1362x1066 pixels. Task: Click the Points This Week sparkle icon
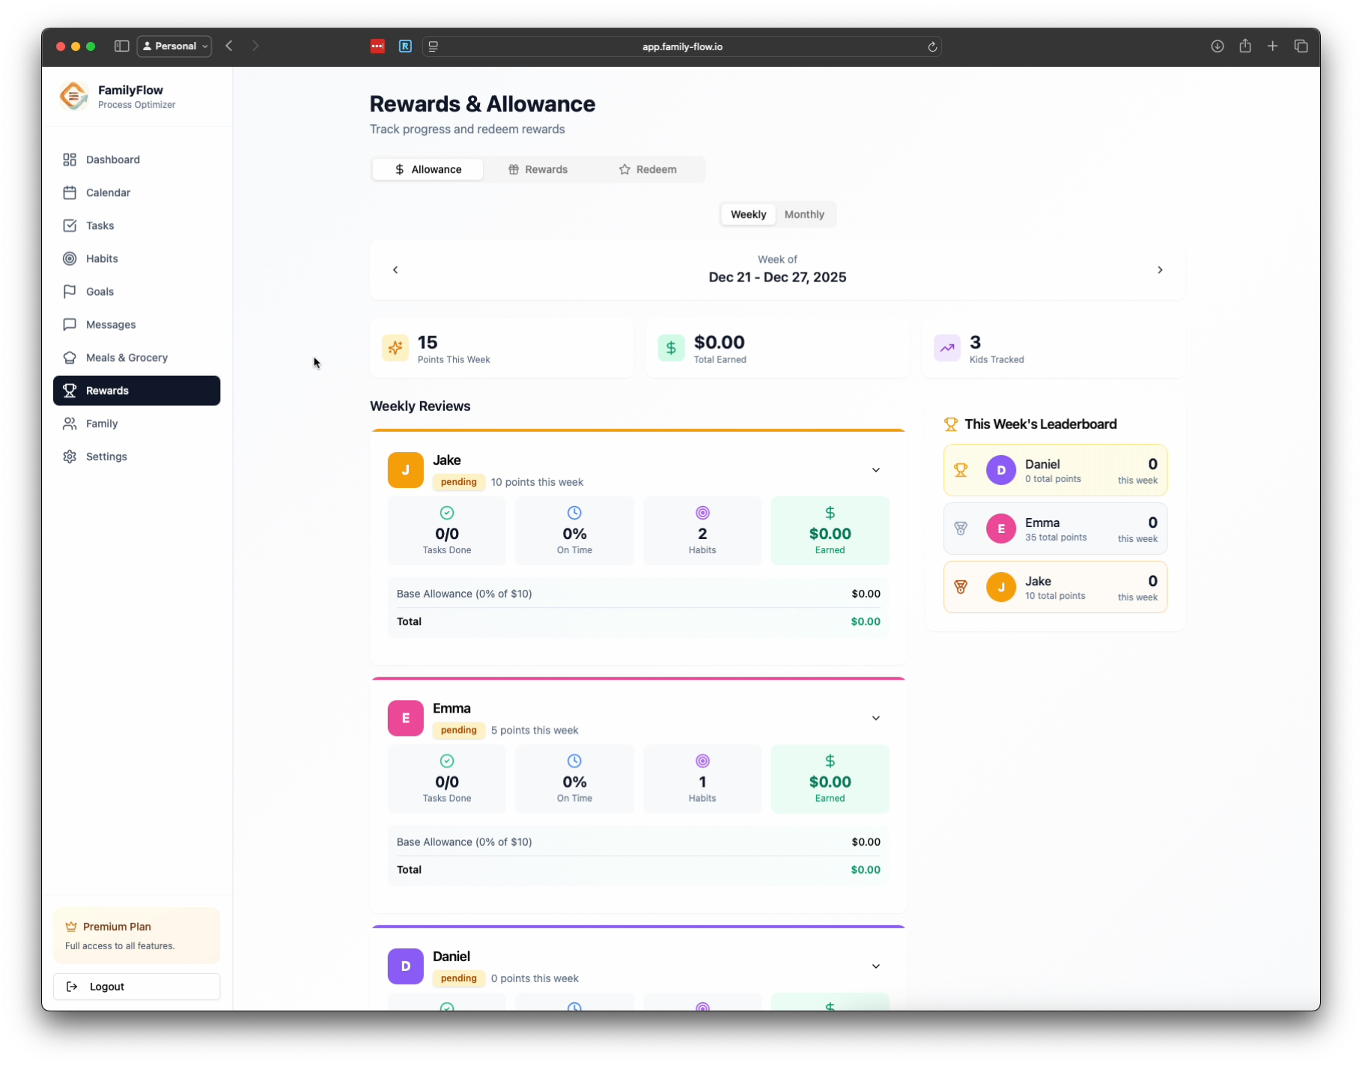click(x=395, y=348)
